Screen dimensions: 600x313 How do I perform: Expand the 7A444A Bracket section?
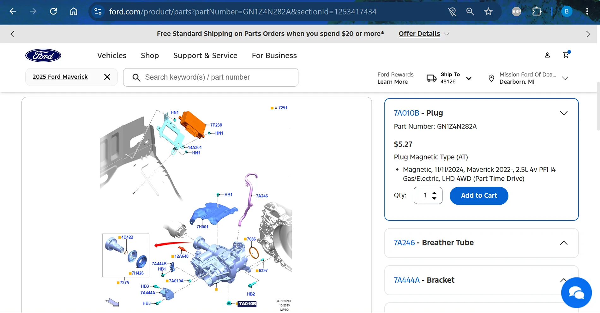click(x=564, y=280)
